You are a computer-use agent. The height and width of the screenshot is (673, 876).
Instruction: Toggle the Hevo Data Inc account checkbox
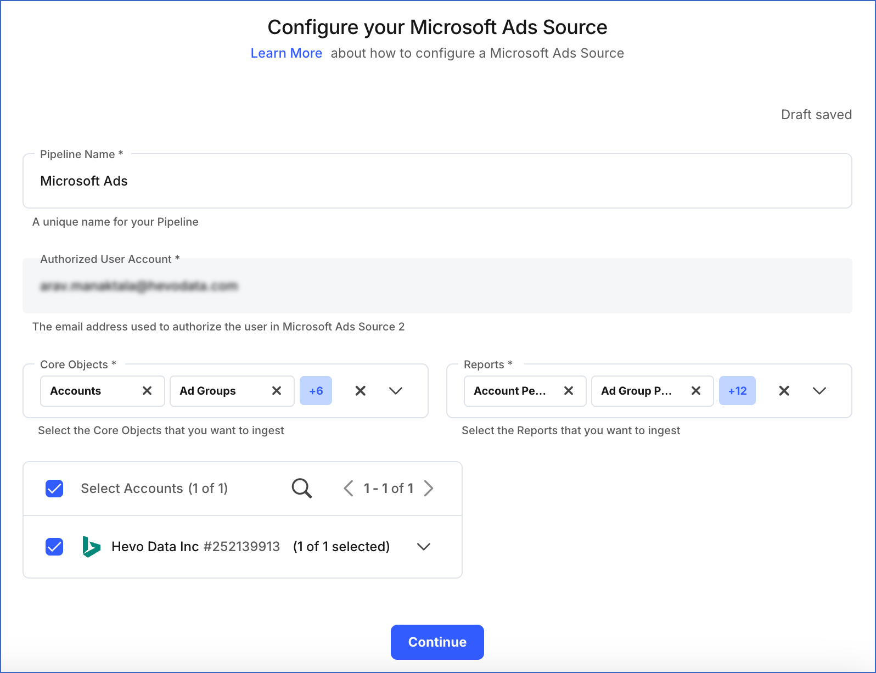(54, 547)
